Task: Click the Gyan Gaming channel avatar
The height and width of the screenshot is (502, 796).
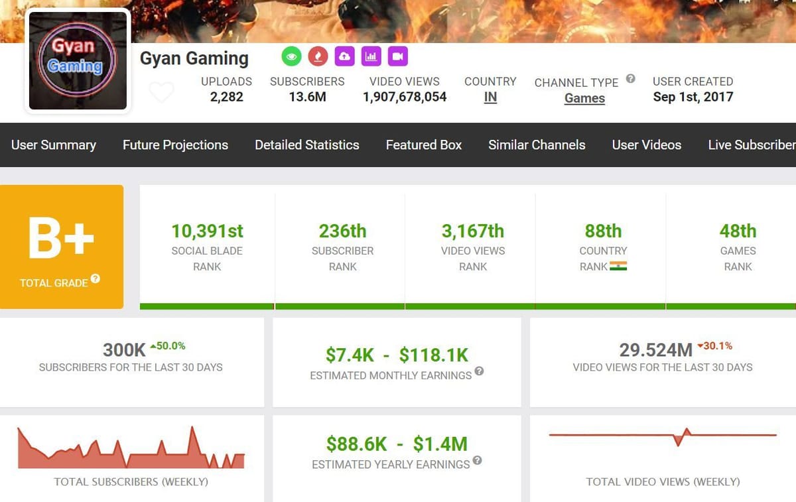Action: pyautogui.click(x=78, y=60)
